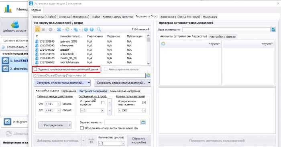Open search with the magnifier icon
Viewport: 281px width, 147px height.
[99, 30]
